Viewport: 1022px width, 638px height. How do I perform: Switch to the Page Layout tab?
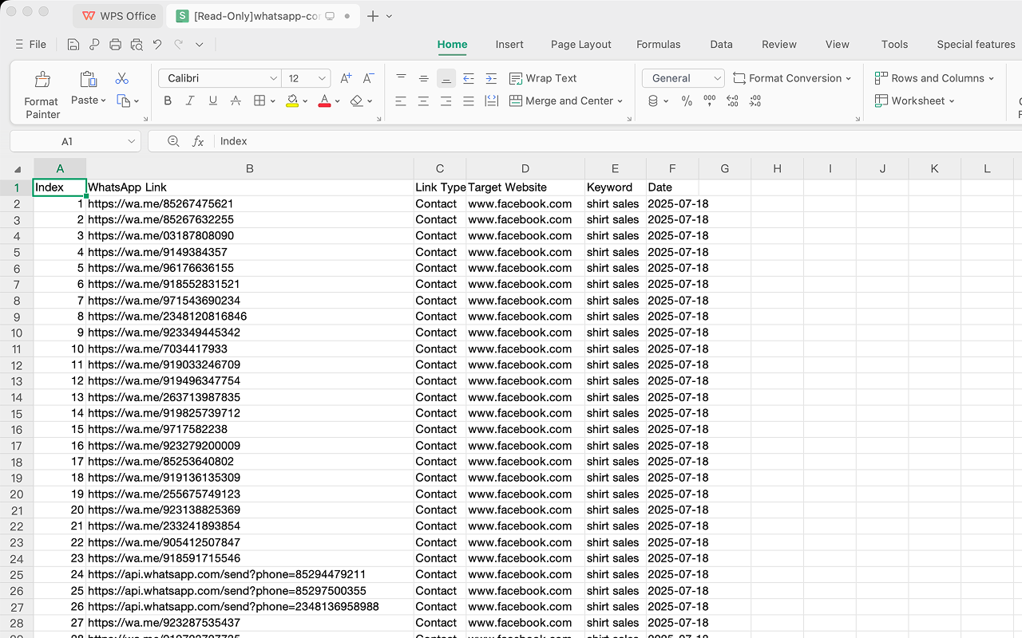(581, 45)
